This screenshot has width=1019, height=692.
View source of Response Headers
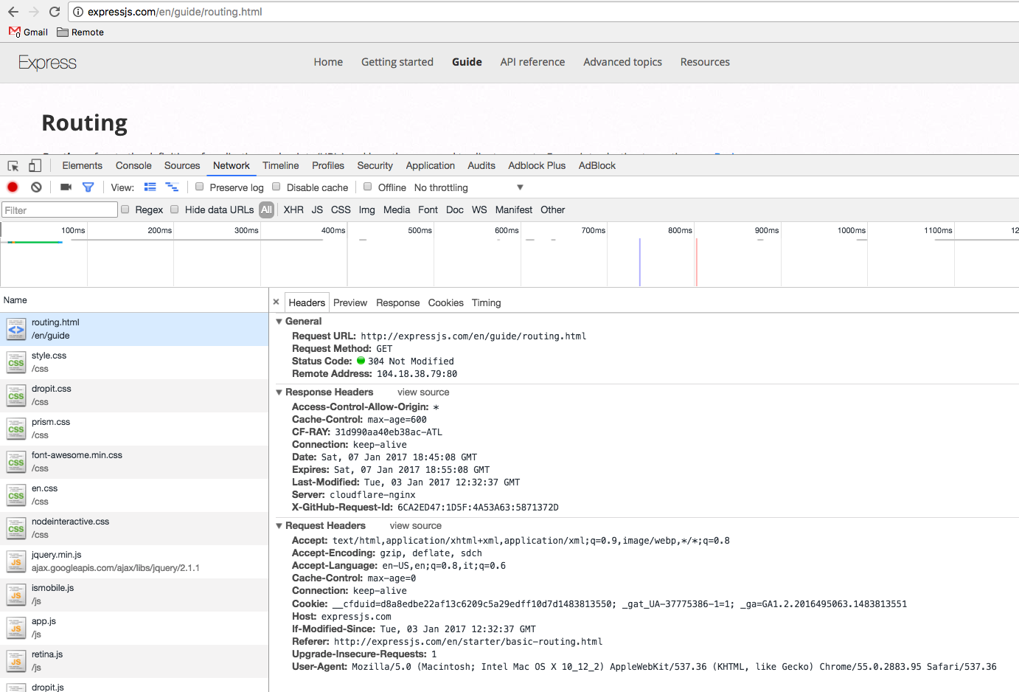coord(423,392)
